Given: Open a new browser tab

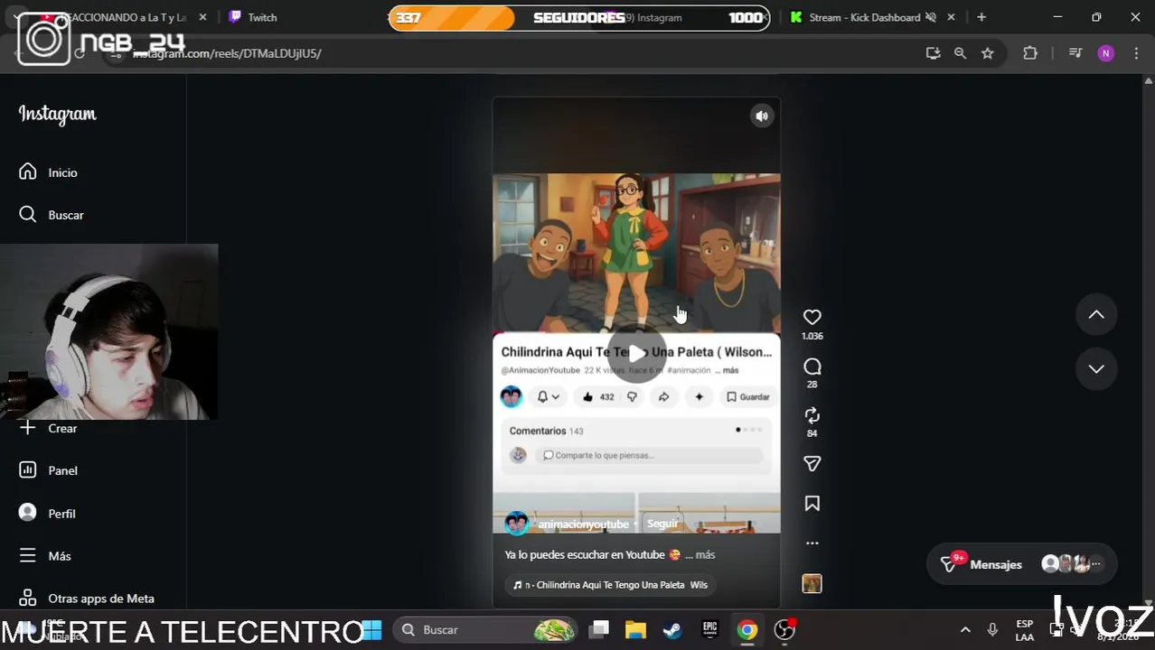Looking at the screenshot, I should [981, 17].
